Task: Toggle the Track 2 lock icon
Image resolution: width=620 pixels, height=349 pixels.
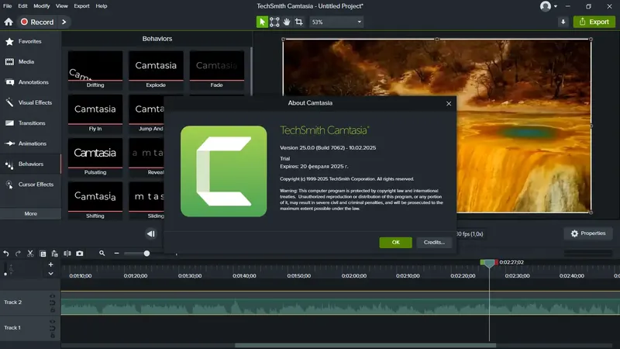Action: (52, 309)
